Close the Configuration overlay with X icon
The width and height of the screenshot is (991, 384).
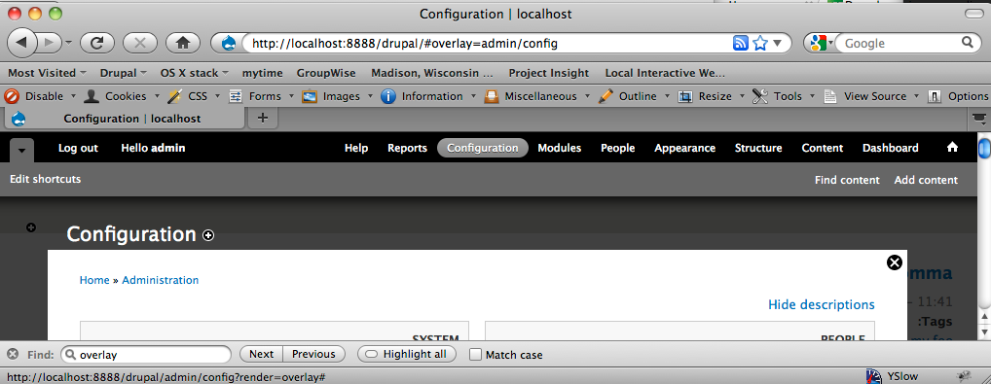pyautogui.click(x=895, y=262)
